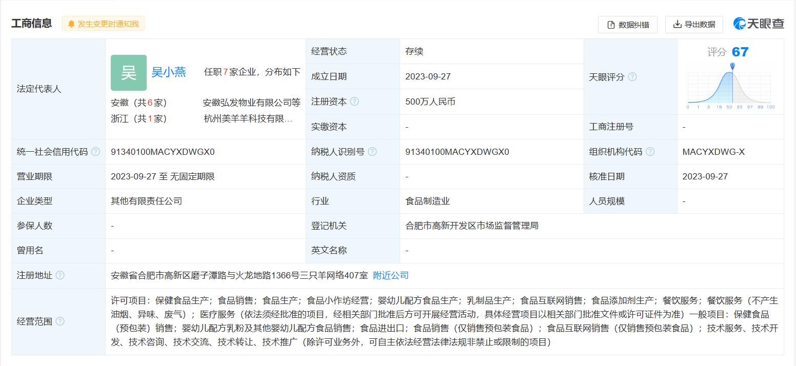Click registered capital 500万人民币
Image resolution: width=796 pixels, height=366 pixels.
[x=430, y=101]
